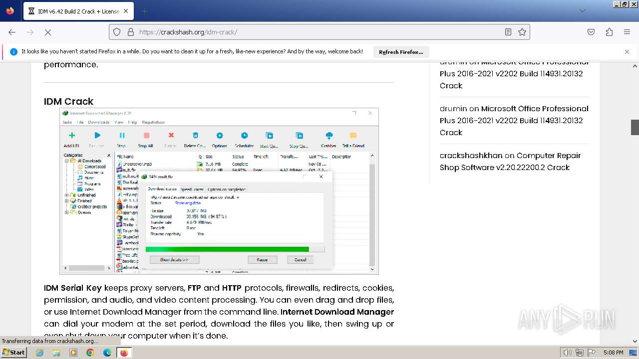
Task: Open Firefox application menu
Action: [627, 32]
